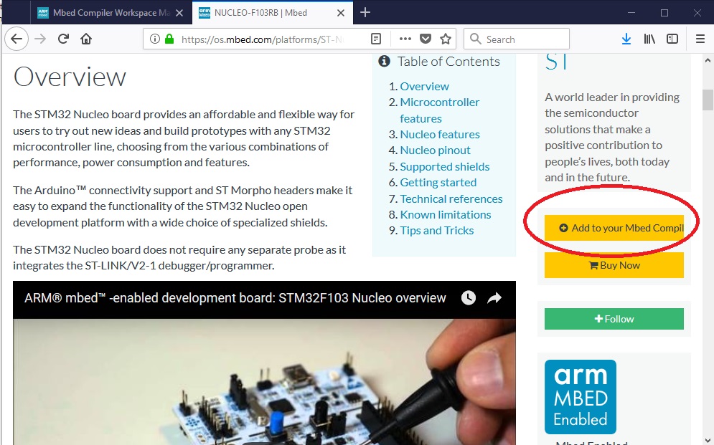Screen dimensions: 714x445
Task: Open the browser home page
Action: pos(86,39)
